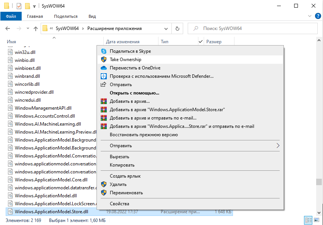
Task: Click the Forward navigation arrow
Action: tap(19, 28)
